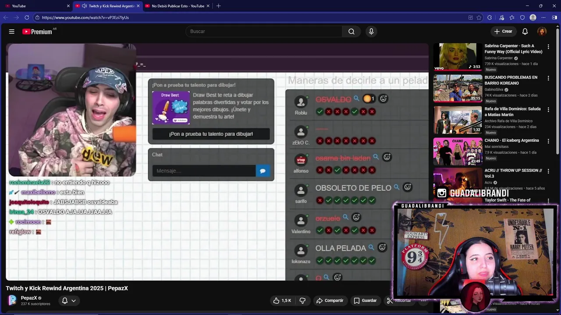561x315 pixels.
Task: Click the browser address bar URL
Action: (x=85, y=17)
